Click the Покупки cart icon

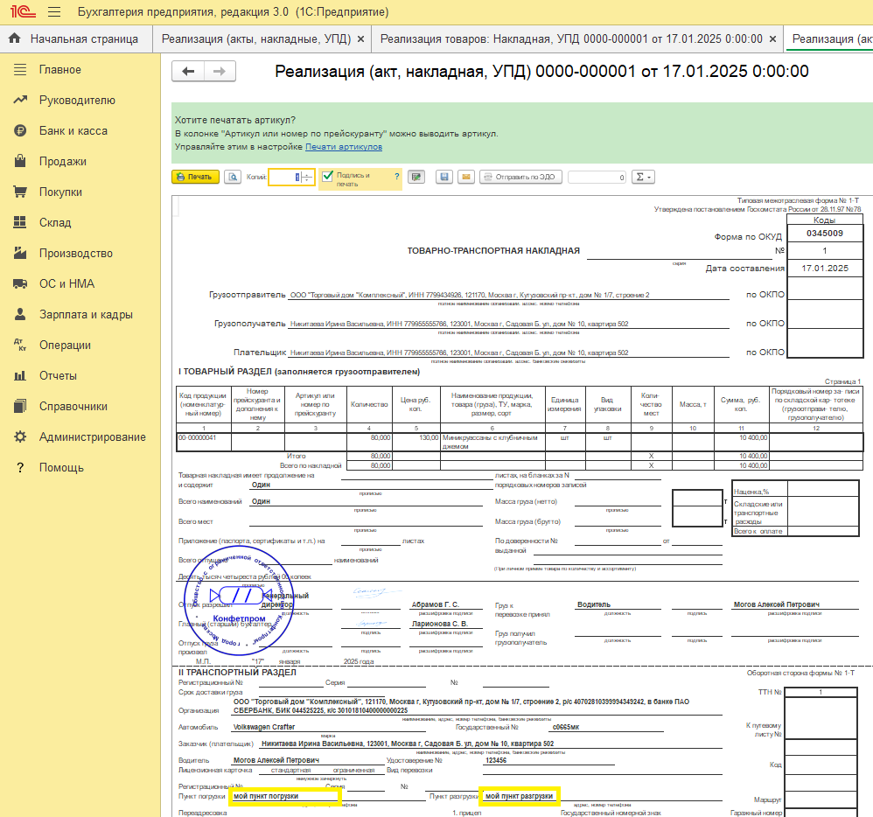coord(20,192)
